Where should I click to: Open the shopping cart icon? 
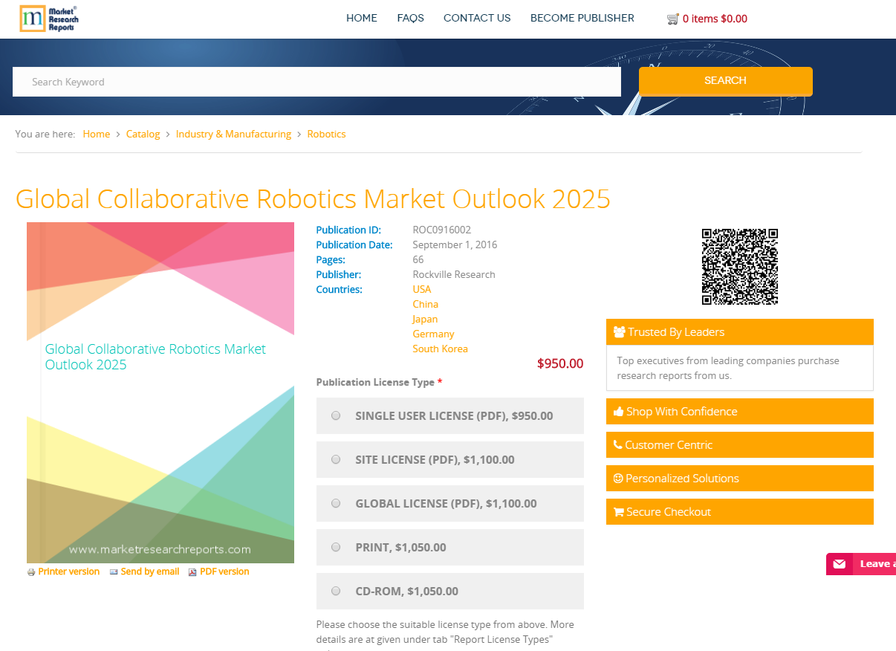click(x=673, y=19)
